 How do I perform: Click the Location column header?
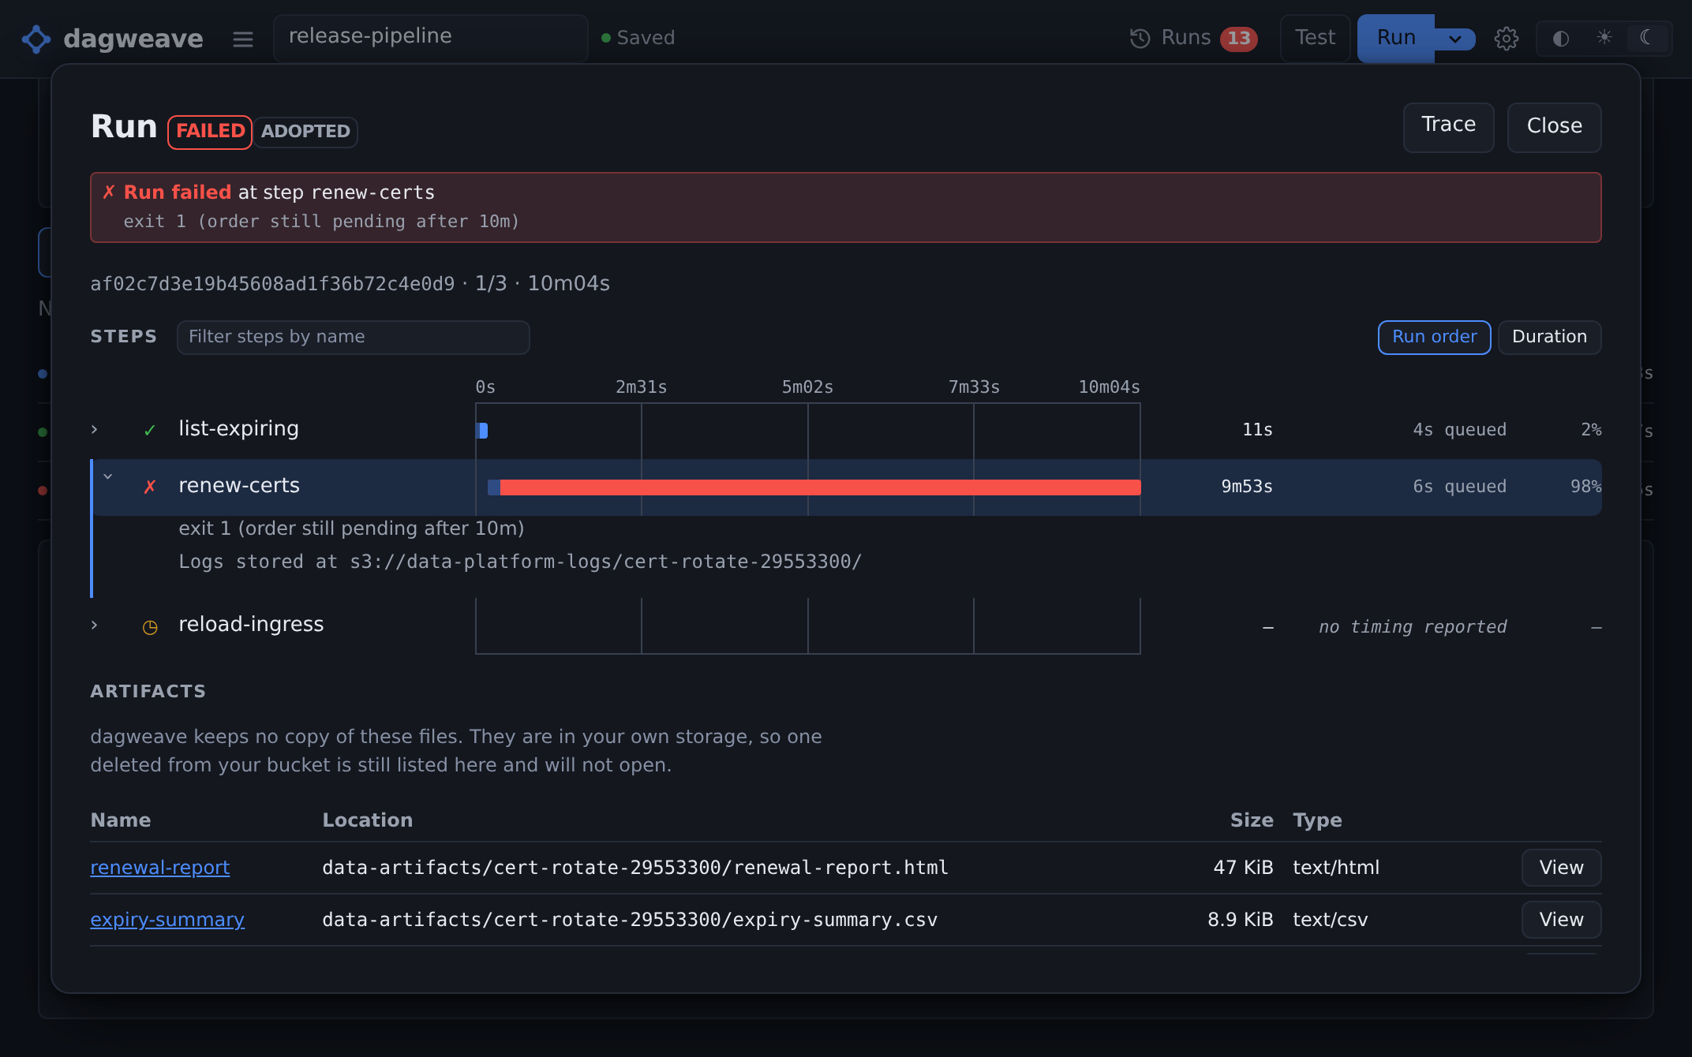(x=367, y=820)
